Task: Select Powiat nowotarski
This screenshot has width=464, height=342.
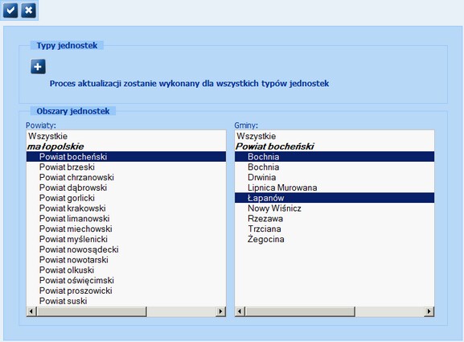Action: (126, 260)
